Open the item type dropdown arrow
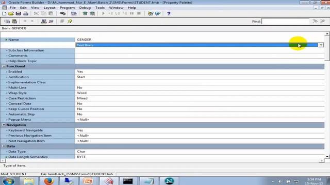The height and width of the screenshot is (185, 330). pos(321,45)
